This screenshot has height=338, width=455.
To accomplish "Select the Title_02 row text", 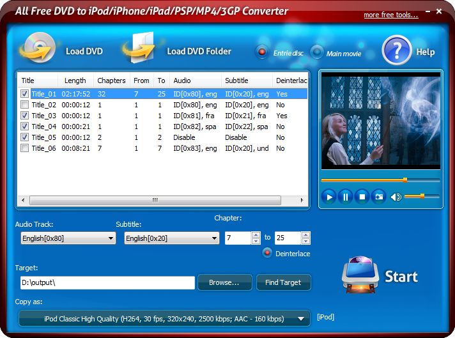I will pos(44,105).
